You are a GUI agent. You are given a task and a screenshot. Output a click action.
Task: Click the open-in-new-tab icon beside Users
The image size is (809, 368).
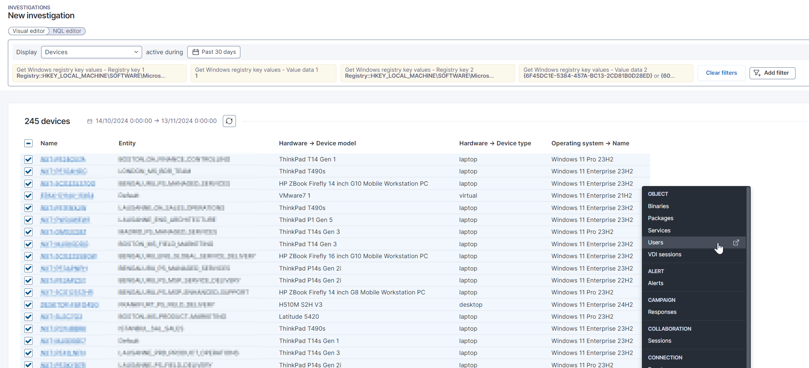click(x=736, y=242)
